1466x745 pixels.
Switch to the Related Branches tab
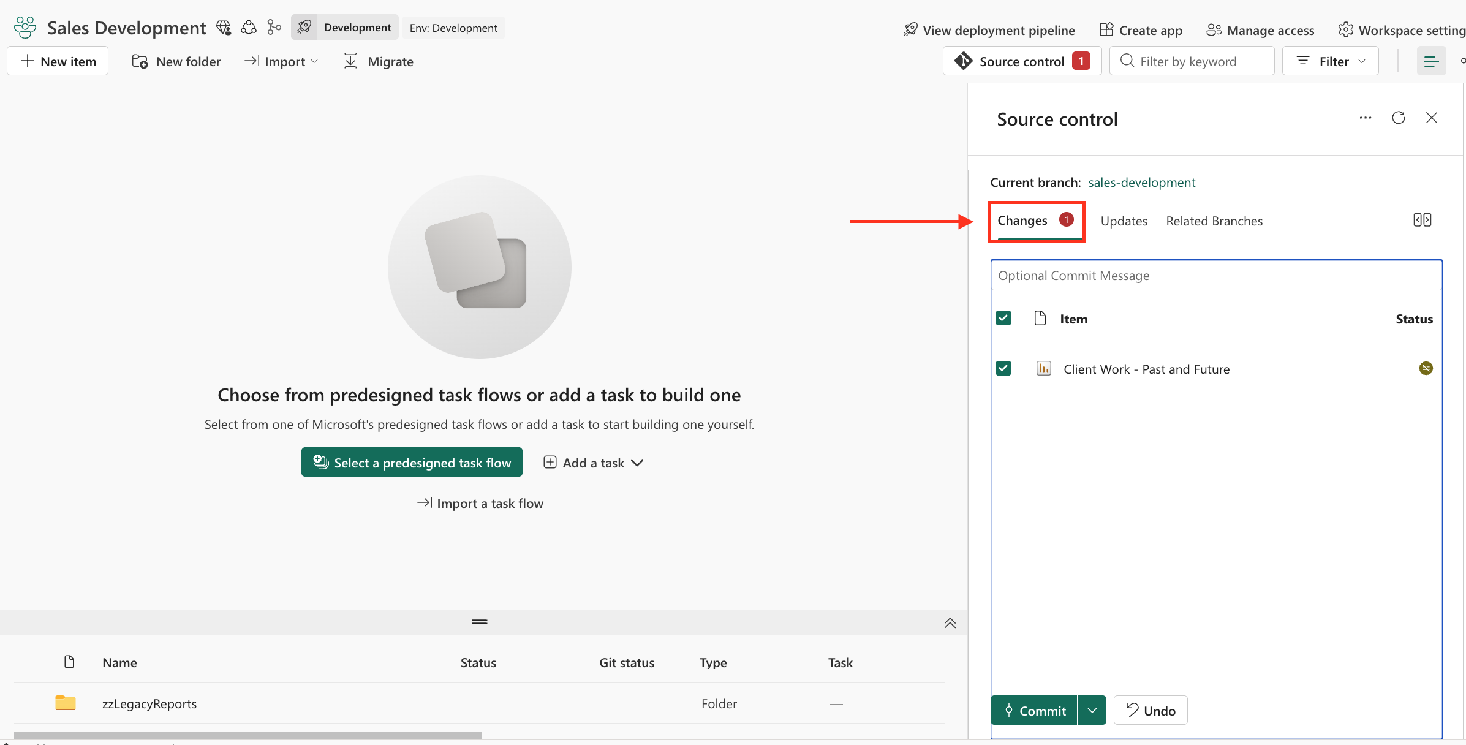[x=1214, y=221]
